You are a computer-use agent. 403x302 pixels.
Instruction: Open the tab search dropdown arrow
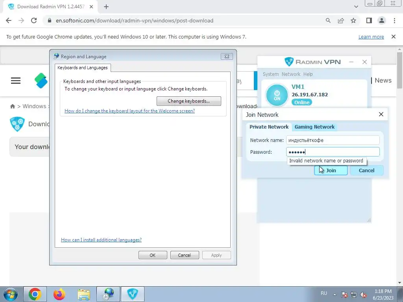pos(356,7)
